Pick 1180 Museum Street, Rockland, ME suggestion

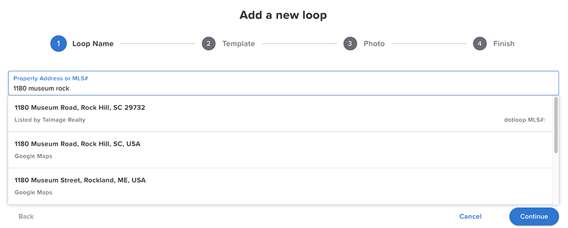click(280, 186)
